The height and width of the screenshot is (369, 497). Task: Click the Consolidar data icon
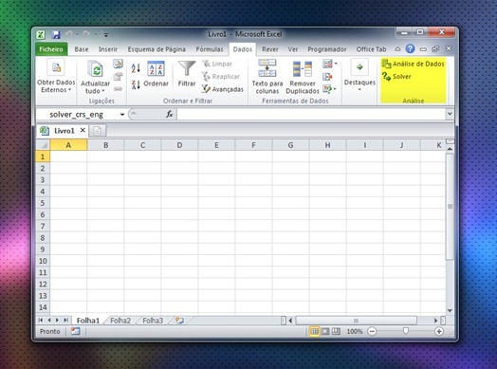click(327, 77)
